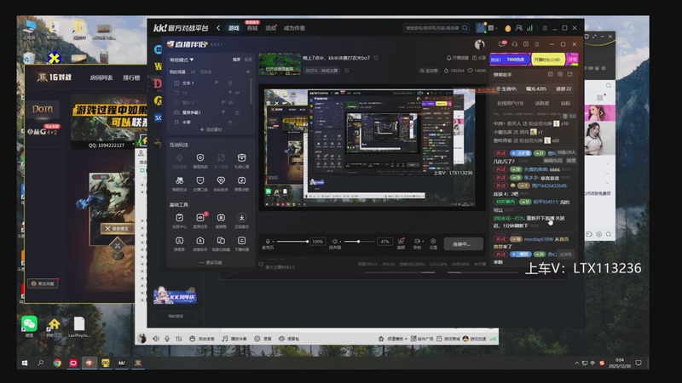Open the 商城 tab in KK platform
Viewport: 682px width, 383px height.
[x=252, y=28]
